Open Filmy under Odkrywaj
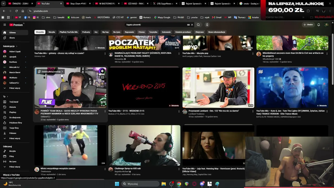This screenshot has height=188, width=334. pos(15,156)
